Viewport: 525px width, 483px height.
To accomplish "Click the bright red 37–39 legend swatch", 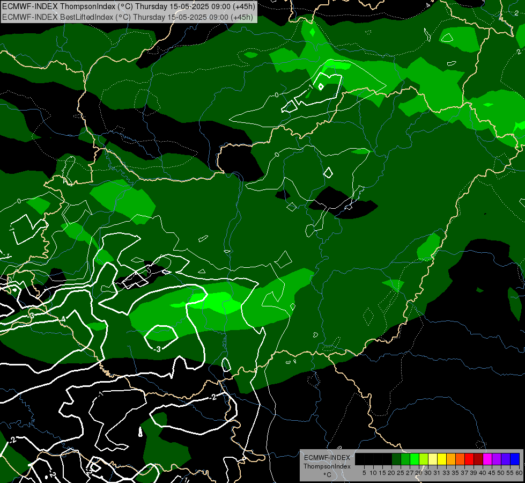I will [x=469, y=459].
